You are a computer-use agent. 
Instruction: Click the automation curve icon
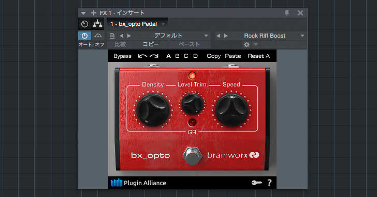point(98,36)
